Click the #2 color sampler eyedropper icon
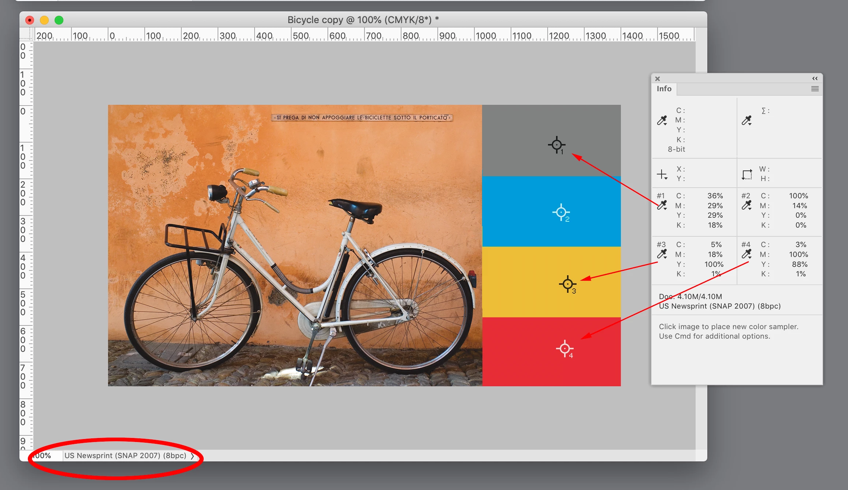Image resolution: width=848 pixels, height=490 pixels. [746, 205]
